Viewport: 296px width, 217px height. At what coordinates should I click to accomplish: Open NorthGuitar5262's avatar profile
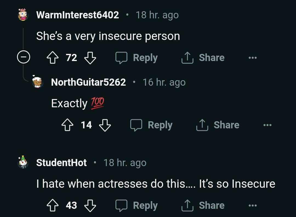tap(38, 82)
